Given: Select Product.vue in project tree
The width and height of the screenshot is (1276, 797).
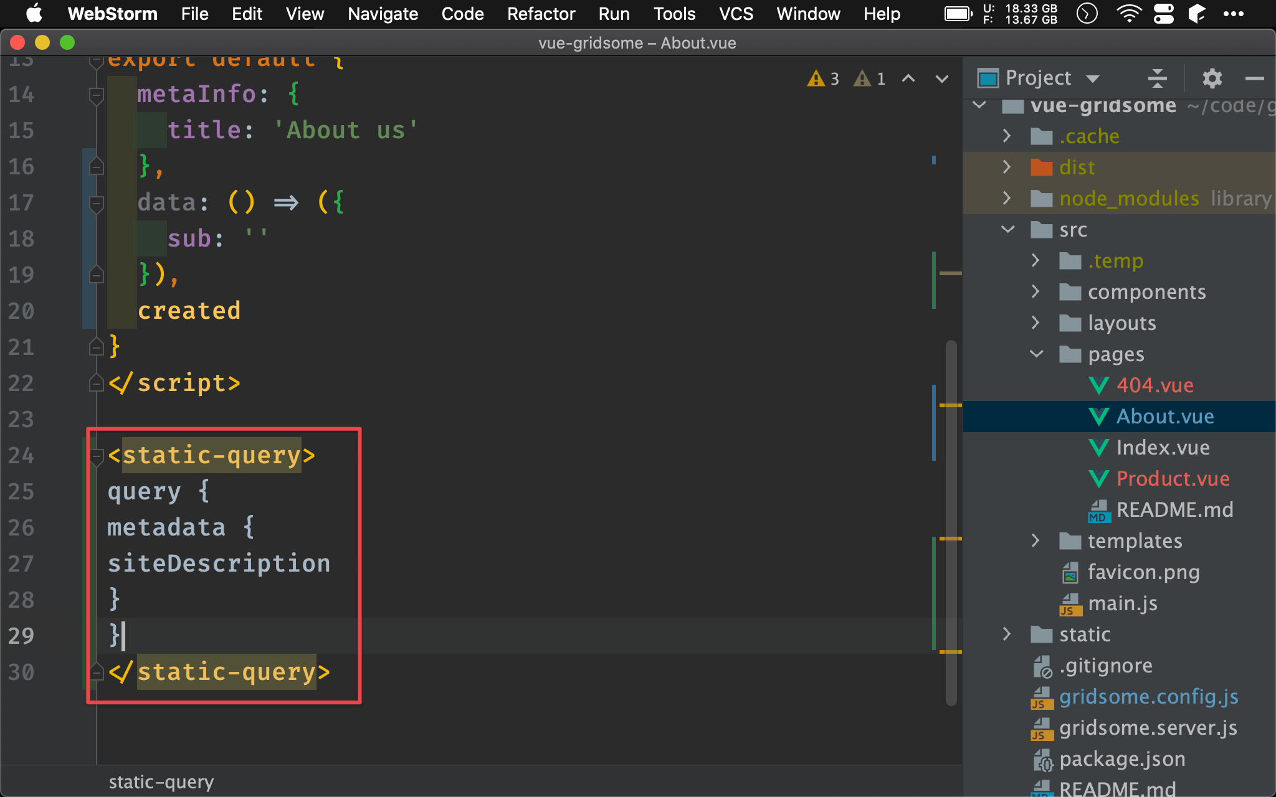Looking at the screenshot, I should tap(1173, 479).
